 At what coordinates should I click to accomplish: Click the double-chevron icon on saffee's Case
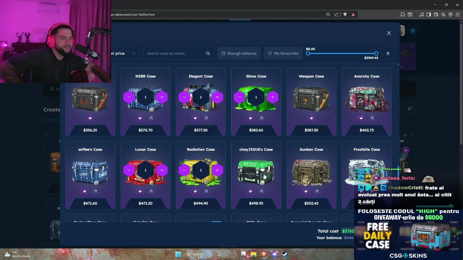pyautogui.click(x=95, y=191)
